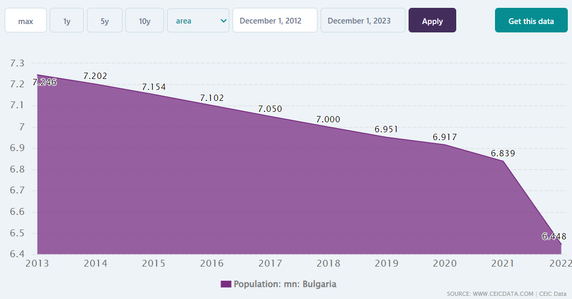Screen dimensions: 572x299
Task: Open the area chart type dropdown
Action: 197,20
